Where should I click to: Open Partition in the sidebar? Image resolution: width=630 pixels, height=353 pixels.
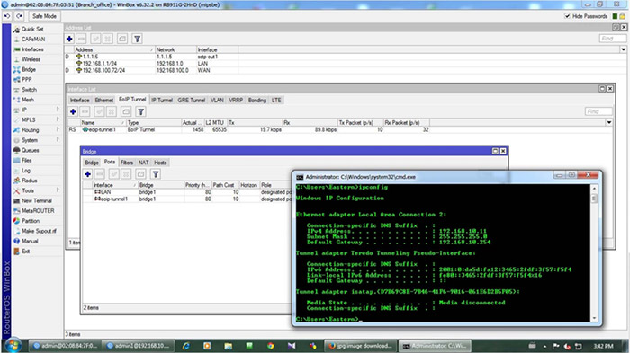[x=31, y=221]
